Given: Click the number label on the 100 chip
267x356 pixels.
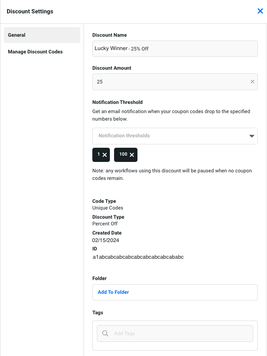Looking at the screenshot, I should (123, 154).
